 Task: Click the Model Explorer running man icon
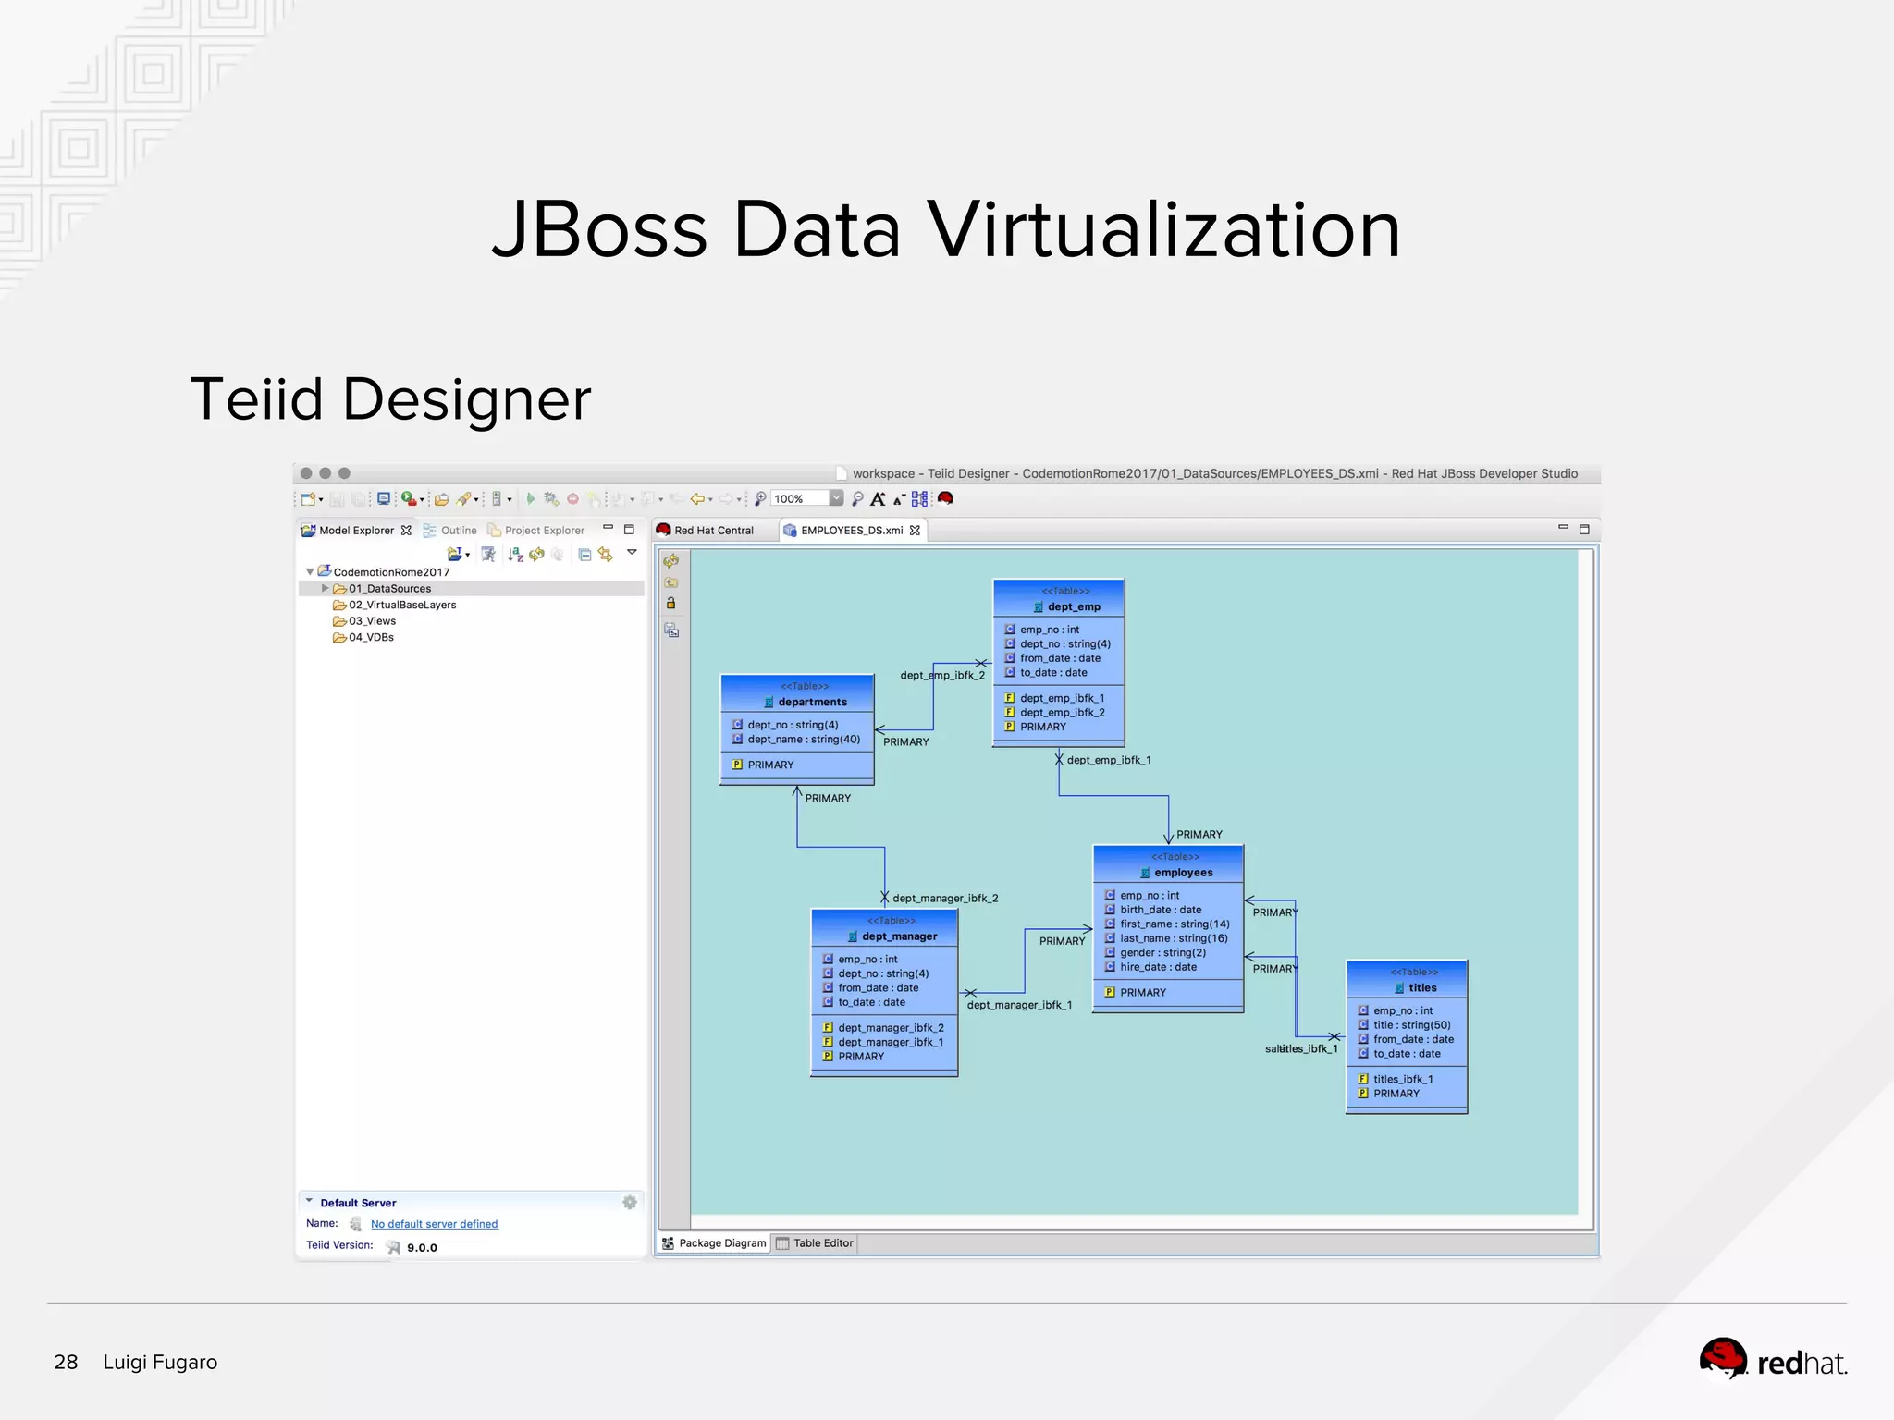click(488, 555)
